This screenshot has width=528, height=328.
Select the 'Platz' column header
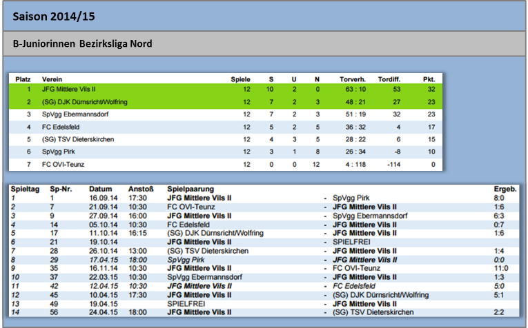23,79
